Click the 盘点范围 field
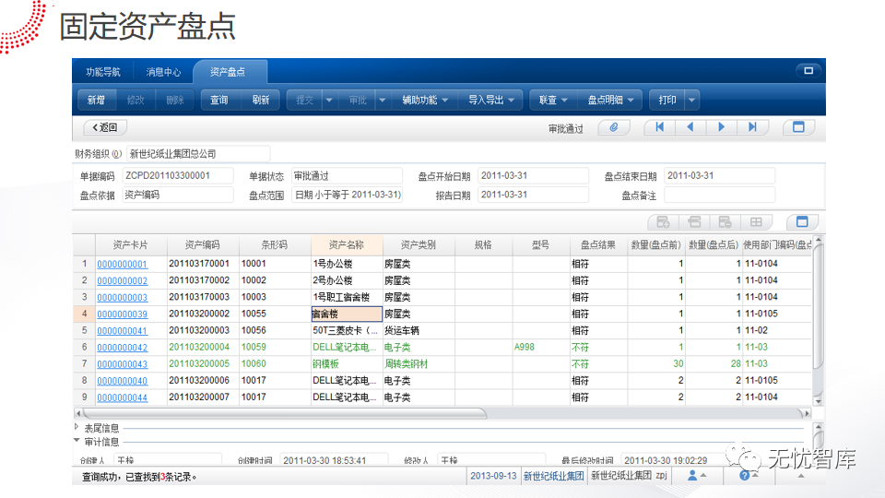885x498 pixels. click(348, 195)
